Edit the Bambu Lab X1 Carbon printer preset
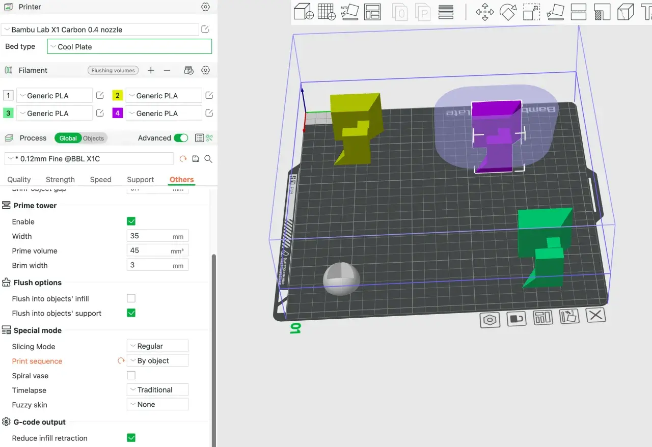652x447 pixels. [x=205, y=30]
